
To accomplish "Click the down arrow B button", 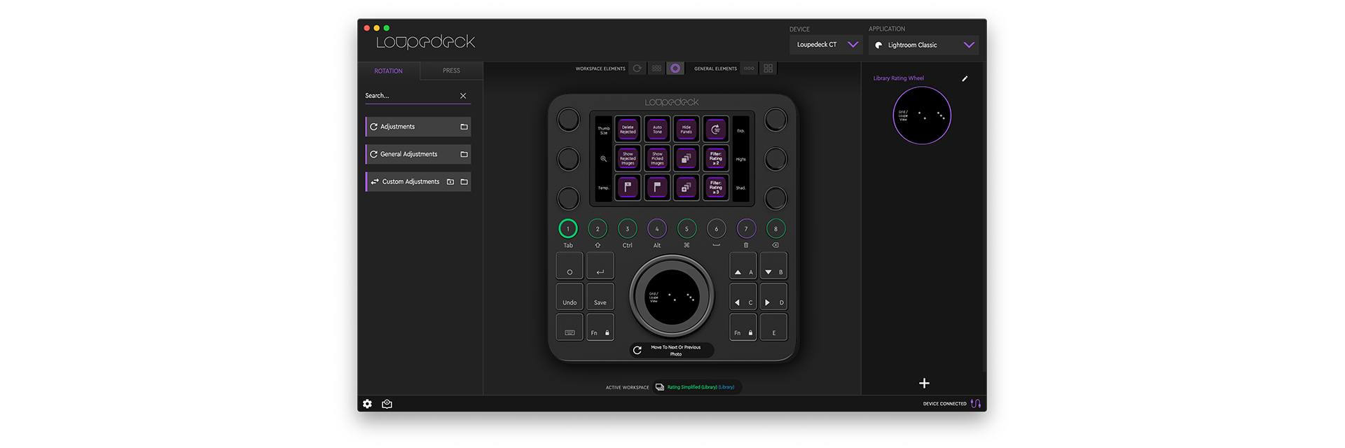I will (x=774, y=266).
